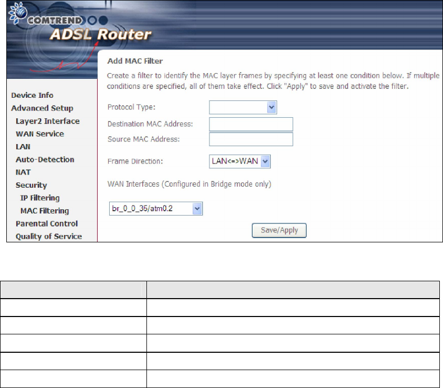Go to IP Filtering under Security
Screen dimensions: 443x388
click(x=40, y=198)
